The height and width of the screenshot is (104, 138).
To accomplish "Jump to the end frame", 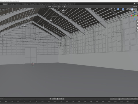I will click(x=63, y=99).
